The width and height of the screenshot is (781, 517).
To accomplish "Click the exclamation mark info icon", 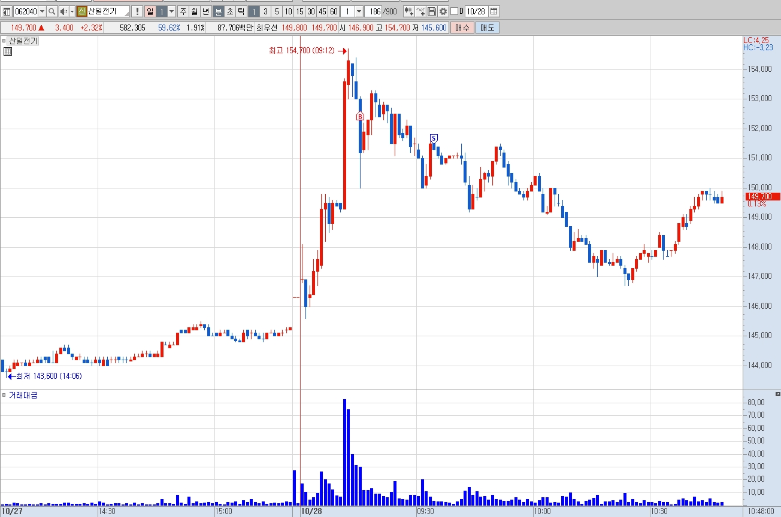I will point(137,11).
